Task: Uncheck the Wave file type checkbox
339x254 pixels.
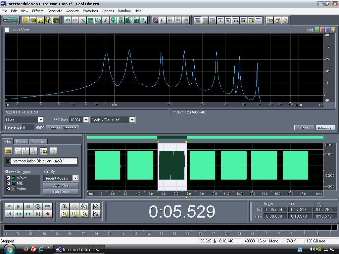Action: (x=8, y=178)
